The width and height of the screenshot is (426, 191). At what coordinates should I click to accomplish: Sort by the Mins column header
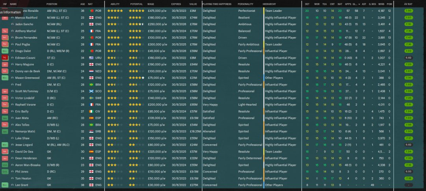[381, 4]
